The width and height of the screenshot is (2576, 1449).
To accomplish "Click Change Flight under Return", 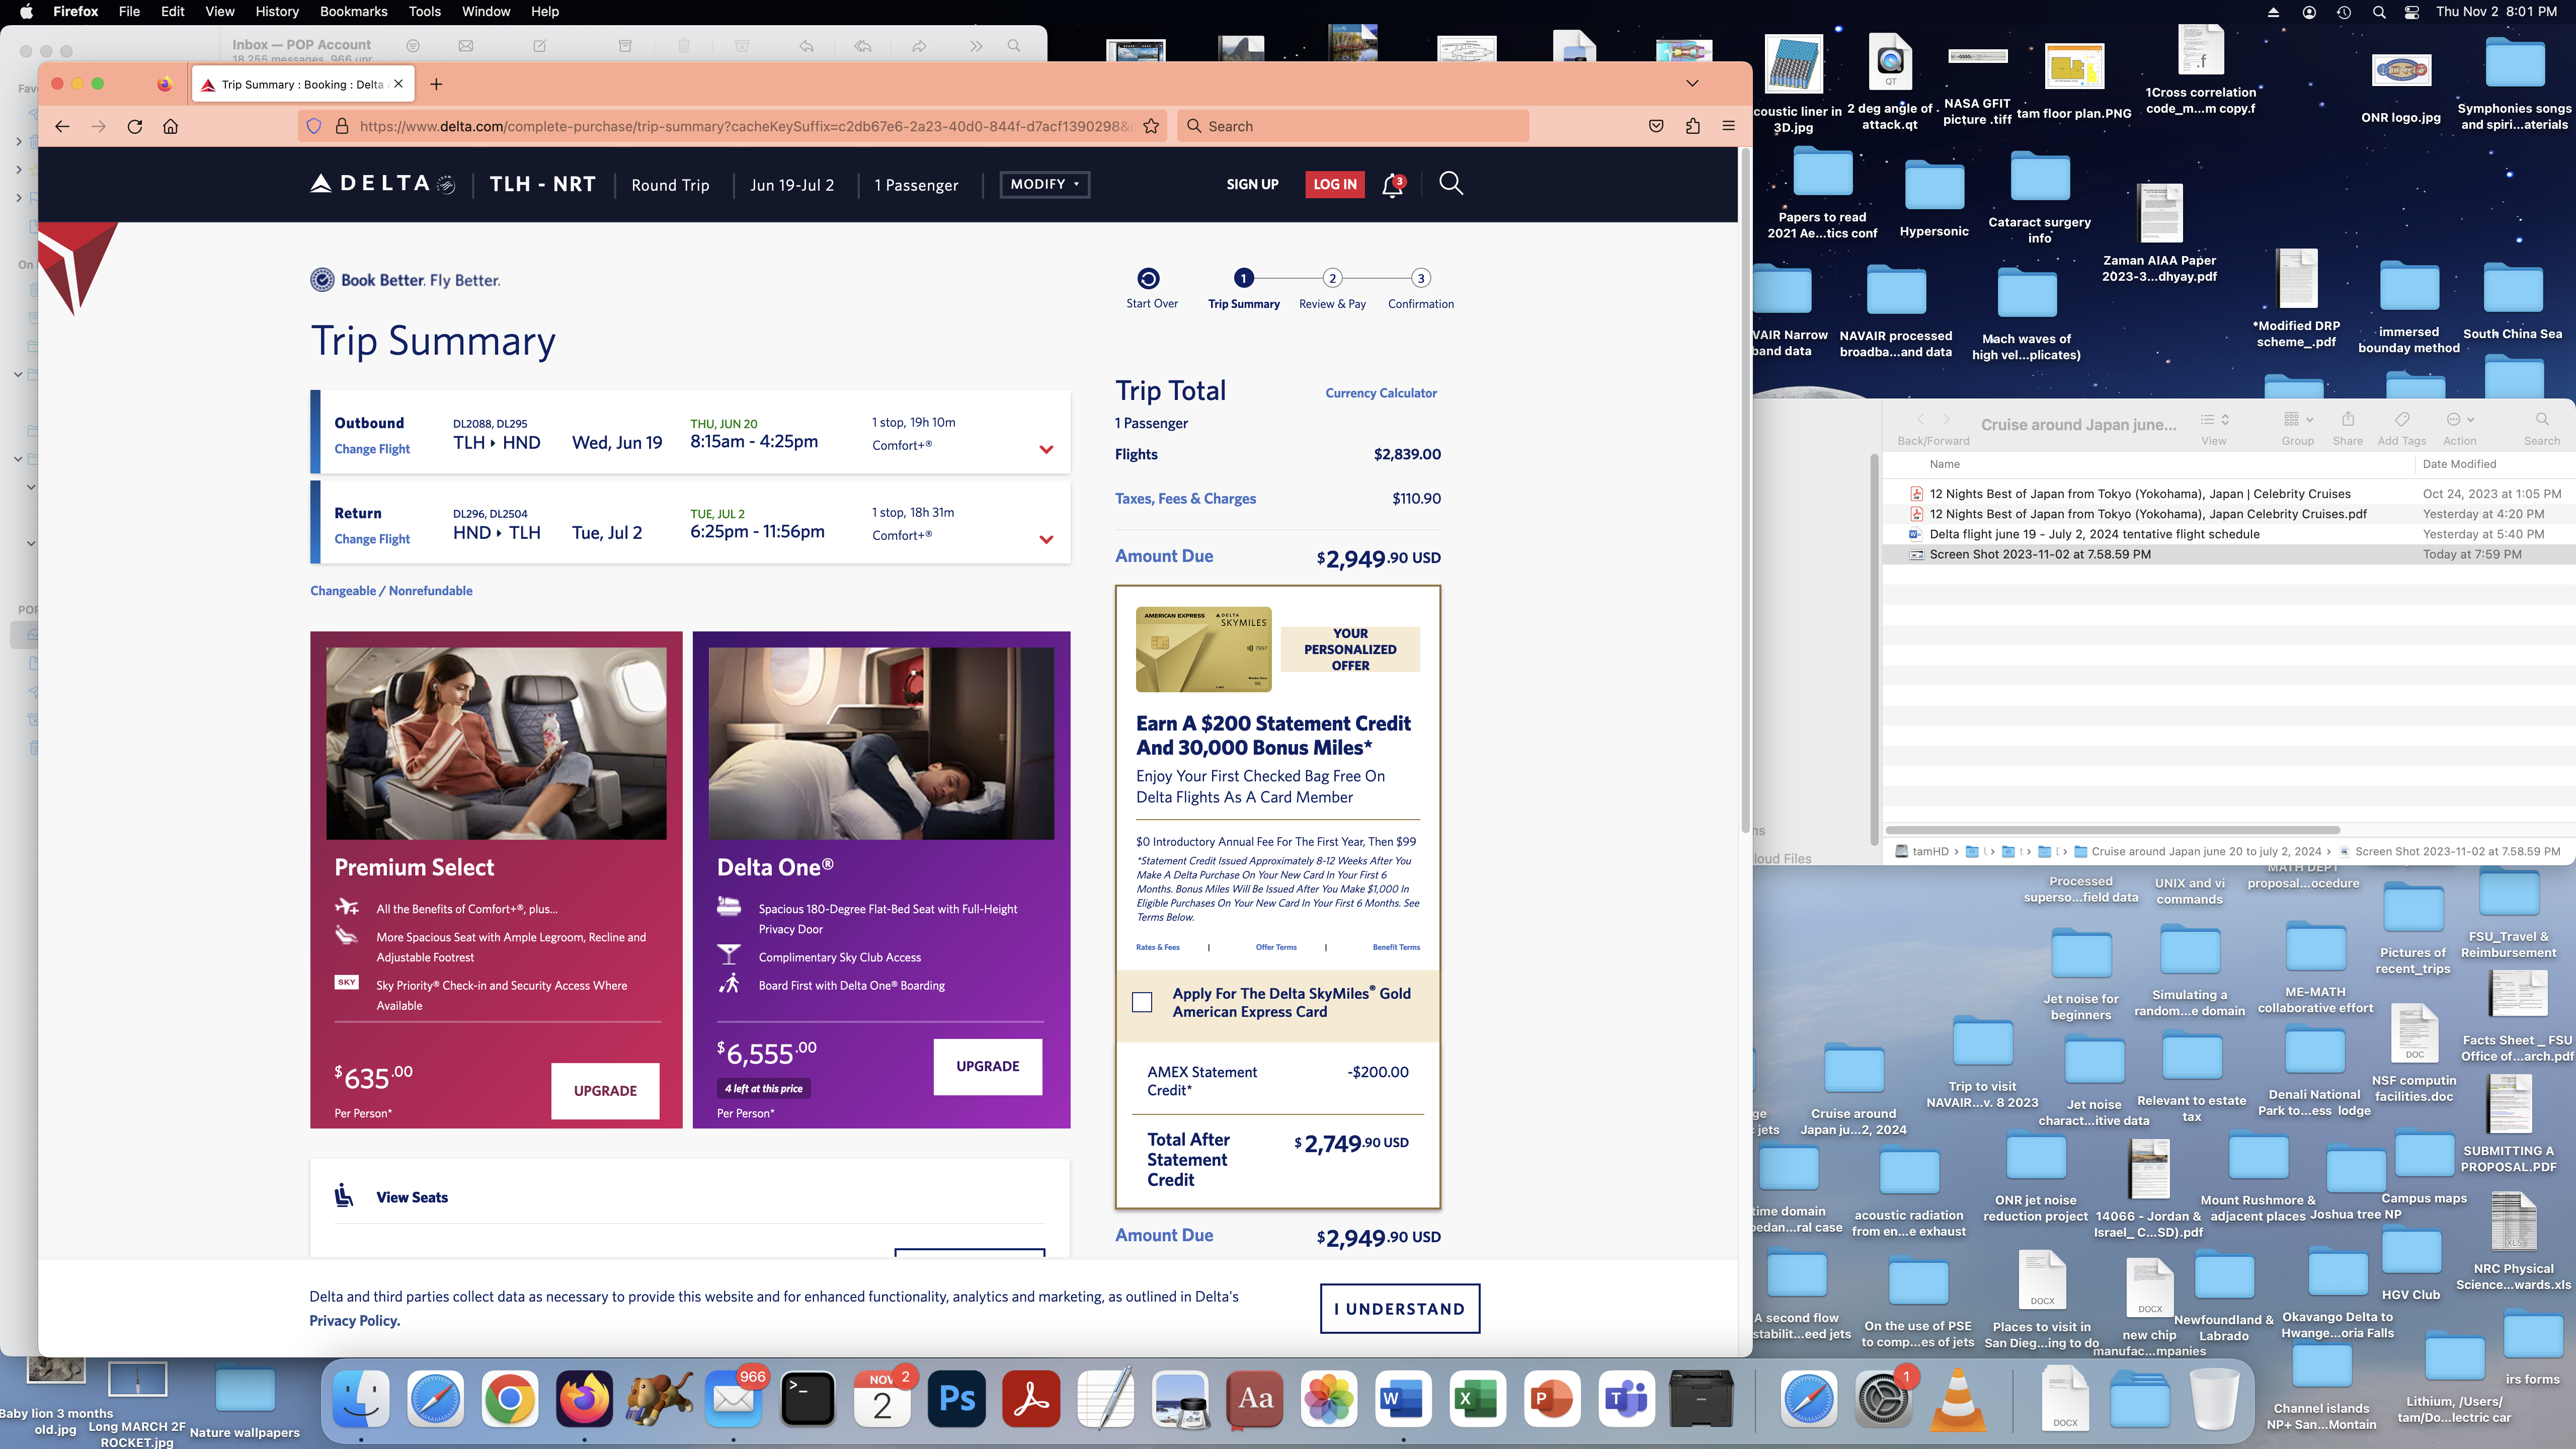I will (372, 539).
